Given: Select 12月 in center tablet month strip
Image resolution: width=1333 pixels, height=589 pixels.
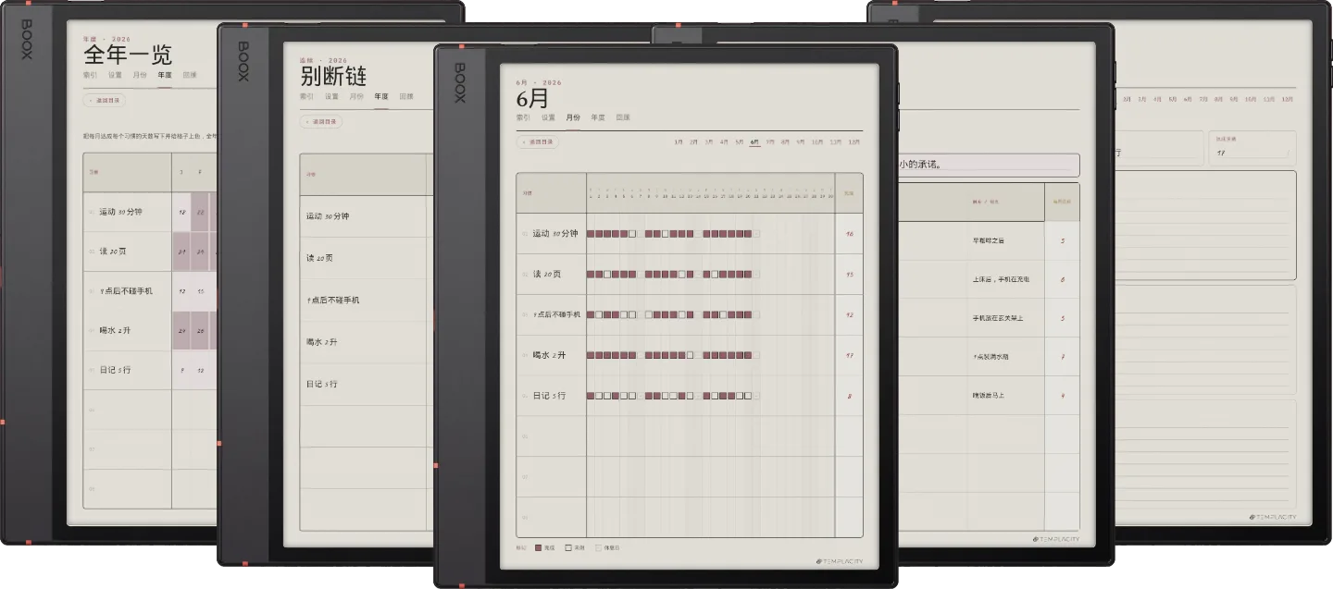Looking at the screenshot, I should (x=853, y=142).
